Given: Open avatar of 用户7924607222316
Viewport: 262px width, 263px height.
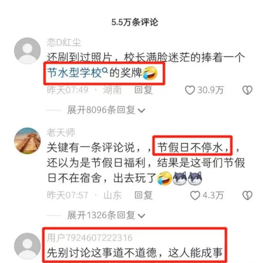Looking at the screenshot, I should click(x=27, y=246).
